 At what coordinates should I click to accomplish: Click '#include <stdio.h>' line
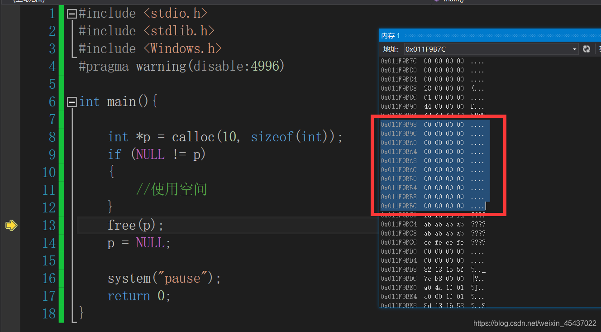(143, 13)
